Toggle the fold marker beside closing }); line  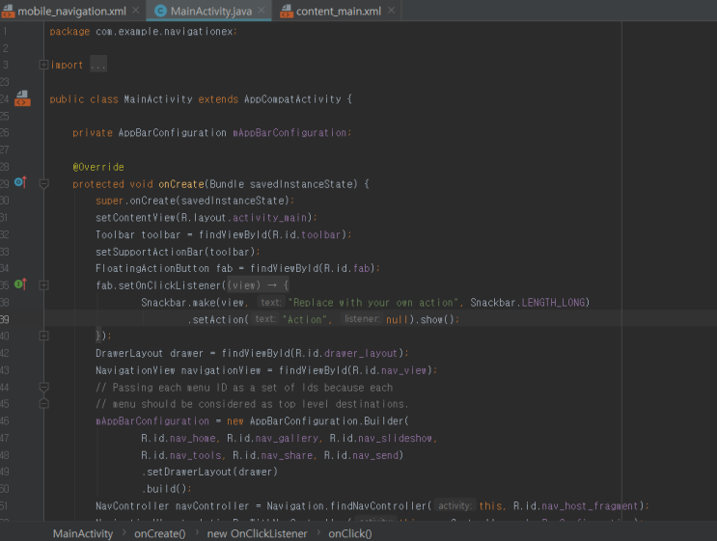click(x=43, y=336)
